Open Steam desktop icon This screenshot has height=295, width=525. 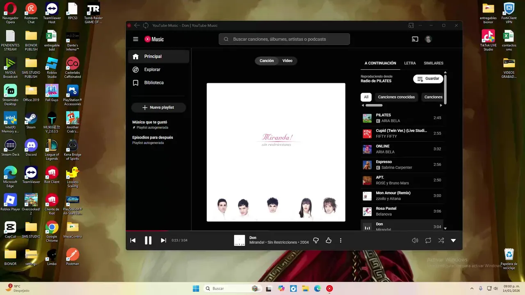click(x=31, y=121)
